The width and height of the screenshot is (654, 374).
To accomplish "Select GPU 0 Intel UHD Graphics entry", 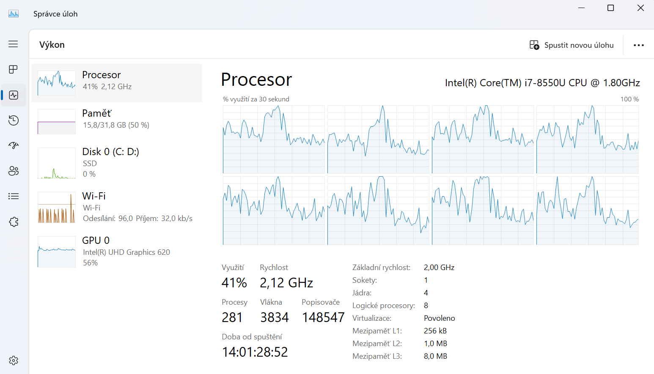I will (x=117, y=251).
